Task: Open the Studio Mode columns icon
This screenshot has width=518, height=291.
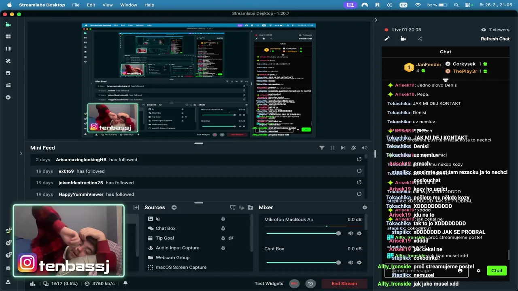Action: 8,48
